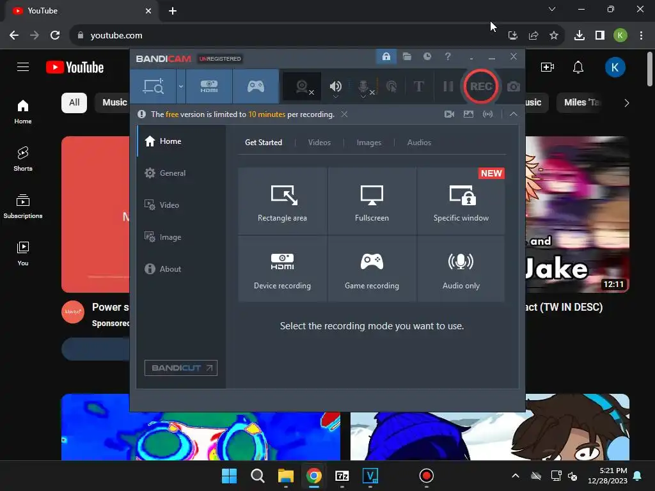Open File Explorer from taskbar
The height and width of the screenshot is (491, 655).
[286, 476]
